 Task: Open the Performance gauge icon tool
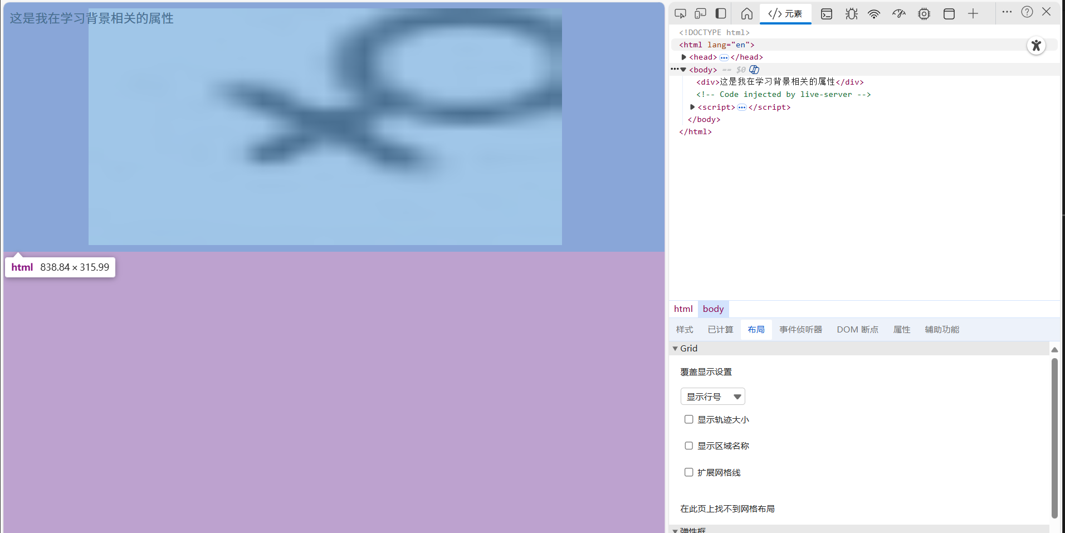tap(899, 14)
